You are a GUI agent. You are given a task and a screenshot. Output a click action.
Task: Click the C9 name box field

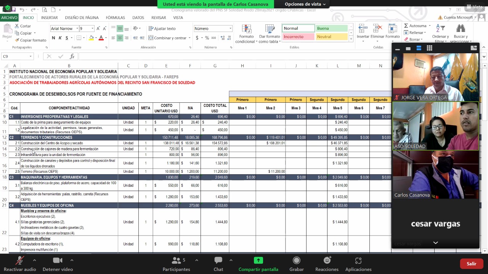15,56
